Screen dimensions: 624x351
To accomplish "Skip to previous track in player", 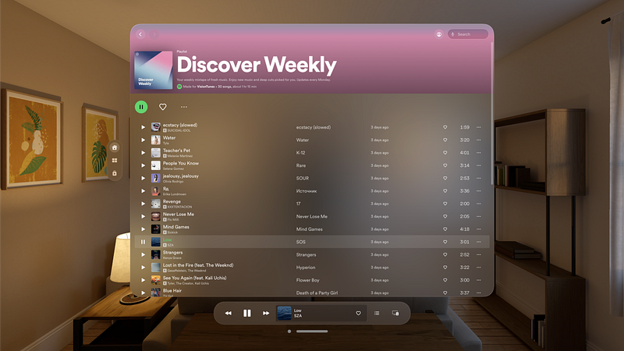I will coord(228,314).
